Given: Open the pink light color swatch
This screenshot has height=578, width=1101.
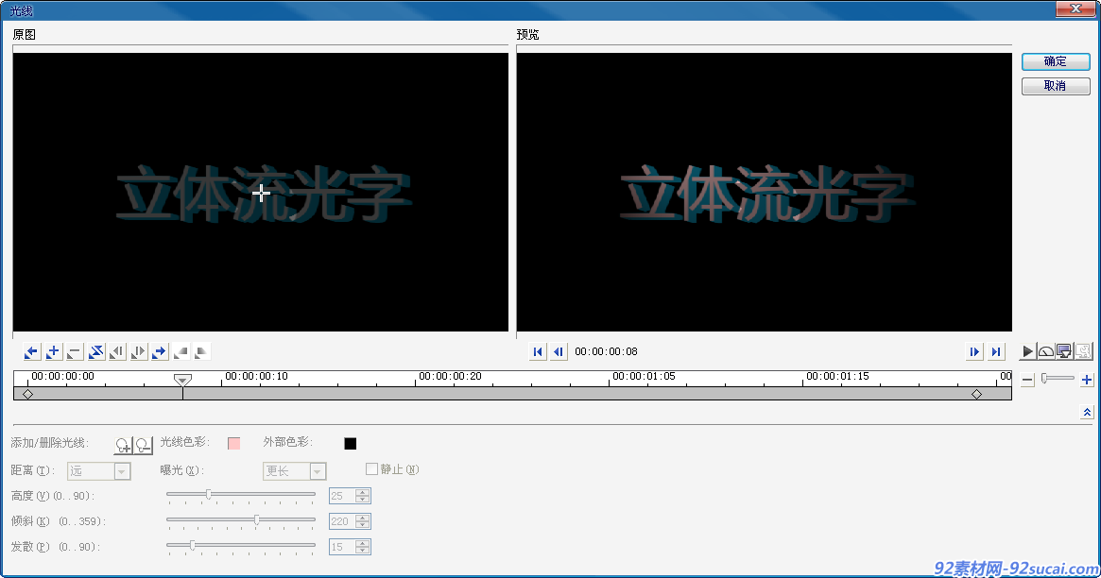Looking at the screenshot, I should click(x=233, y=443).
